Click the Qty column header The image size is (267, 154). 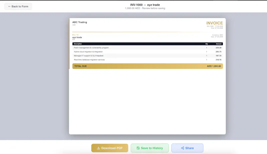[x=207, y=44]
